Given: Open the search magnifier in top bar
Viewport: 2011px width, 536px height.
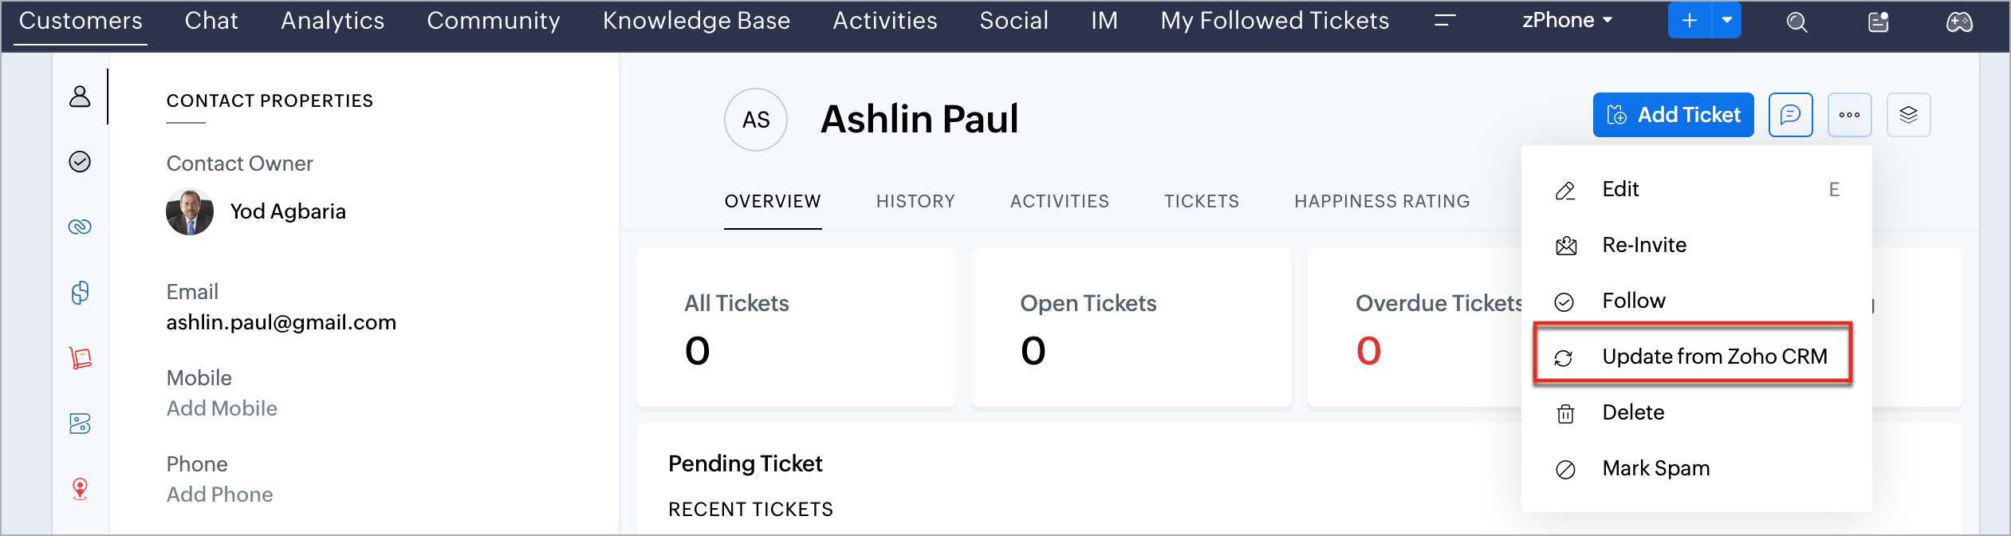Looking at the screenshot, I should click(1797, 22).
